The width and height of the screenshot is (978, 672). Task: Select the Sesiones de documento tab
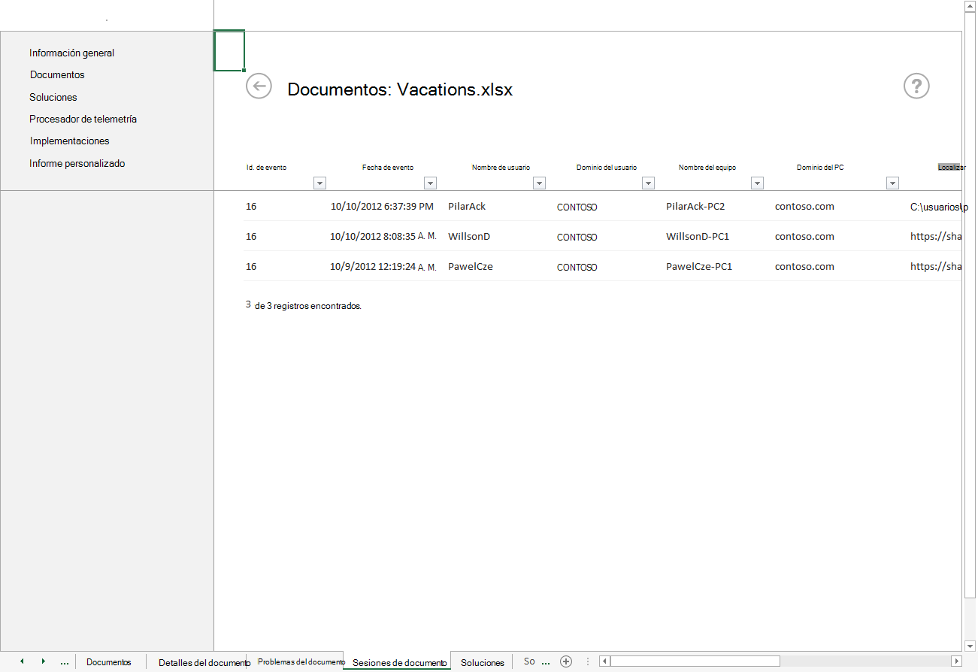tap(399, 663)
